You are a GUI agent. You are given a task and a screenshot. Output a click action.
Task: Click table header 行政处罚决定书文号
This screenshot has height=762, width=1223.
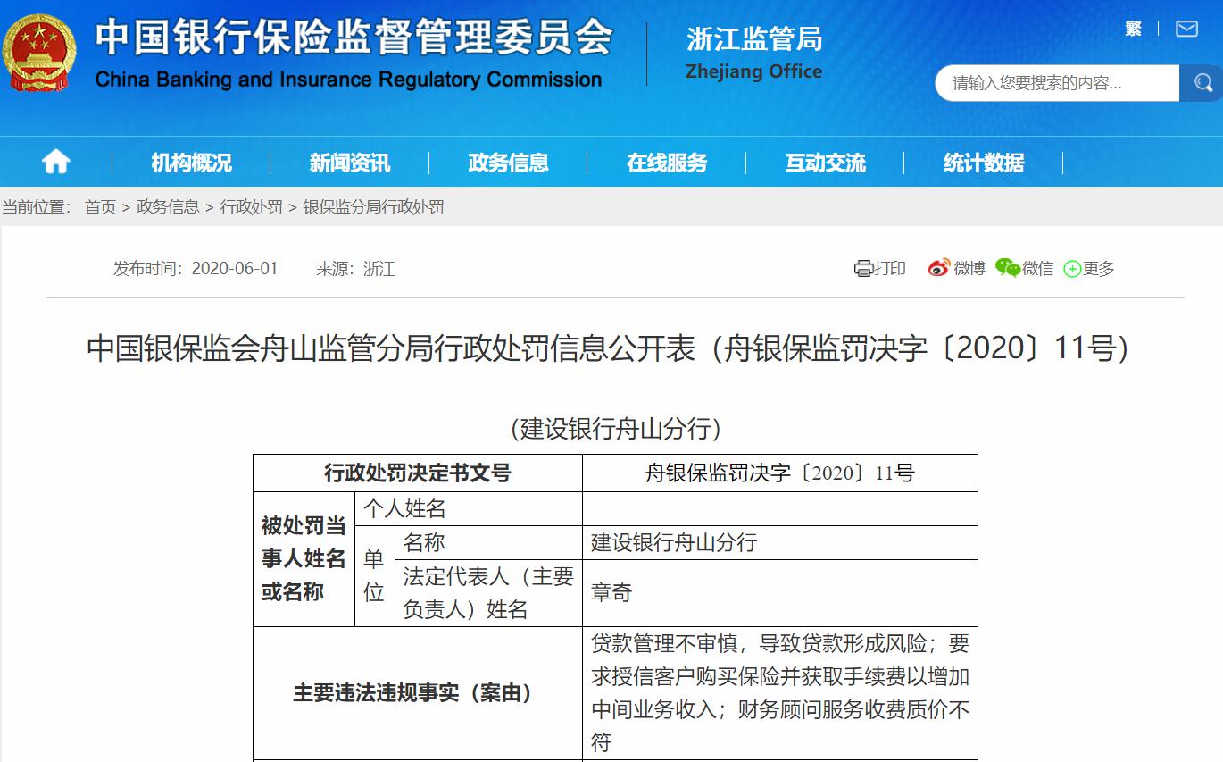tap(418, 473)
